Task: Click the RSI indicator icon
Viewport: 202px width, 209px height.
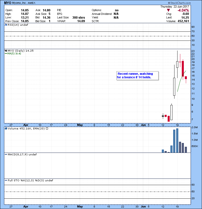Action: tap(6, 25)
